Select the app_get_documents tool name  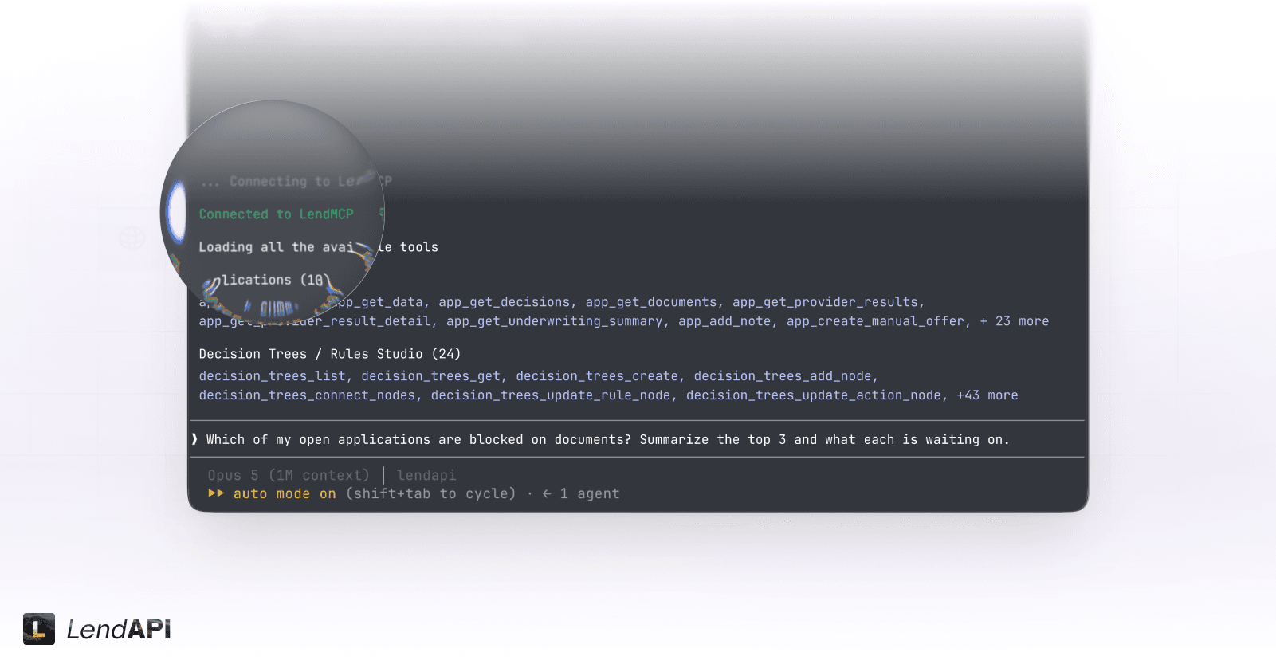click(x=651, y=302)
